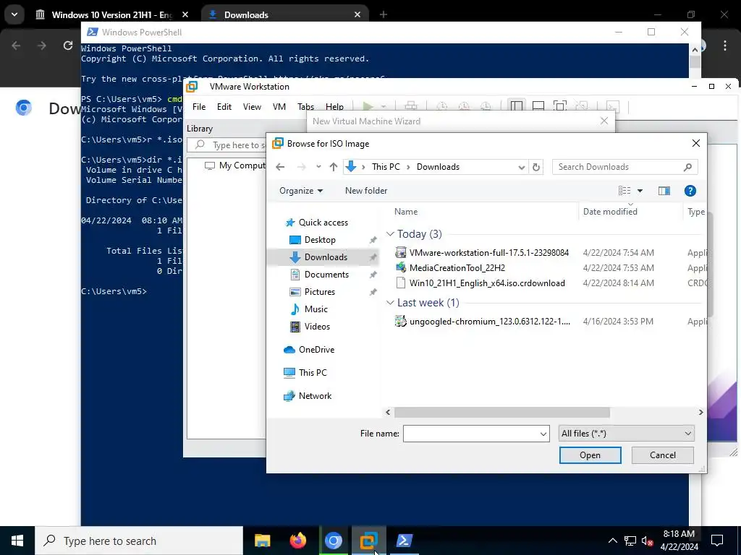741x555 pixels.
Task: Click the Open button
Action: click(x=590, y=455)
